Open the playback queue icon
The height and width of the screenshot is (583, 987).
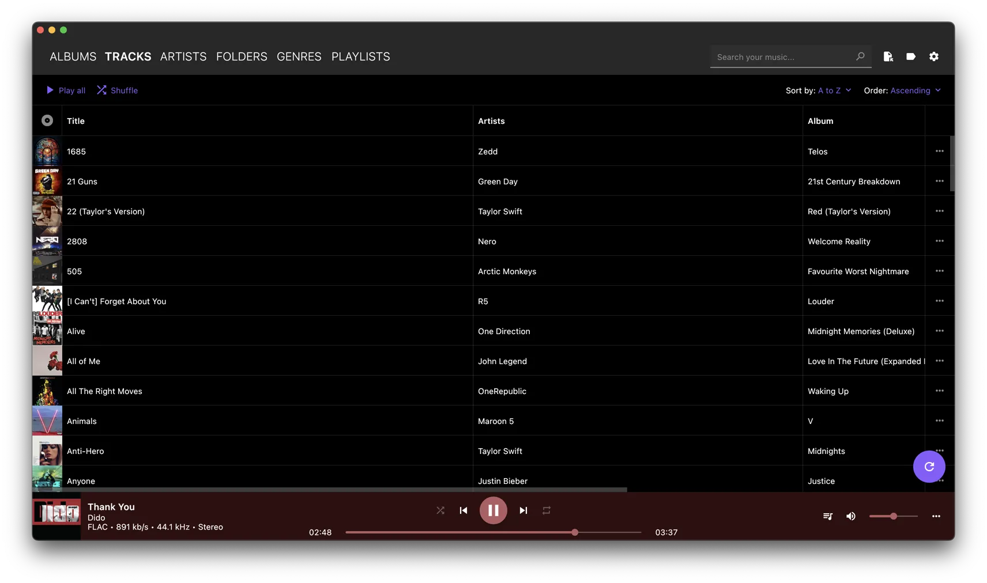click(x=828, y=516)
